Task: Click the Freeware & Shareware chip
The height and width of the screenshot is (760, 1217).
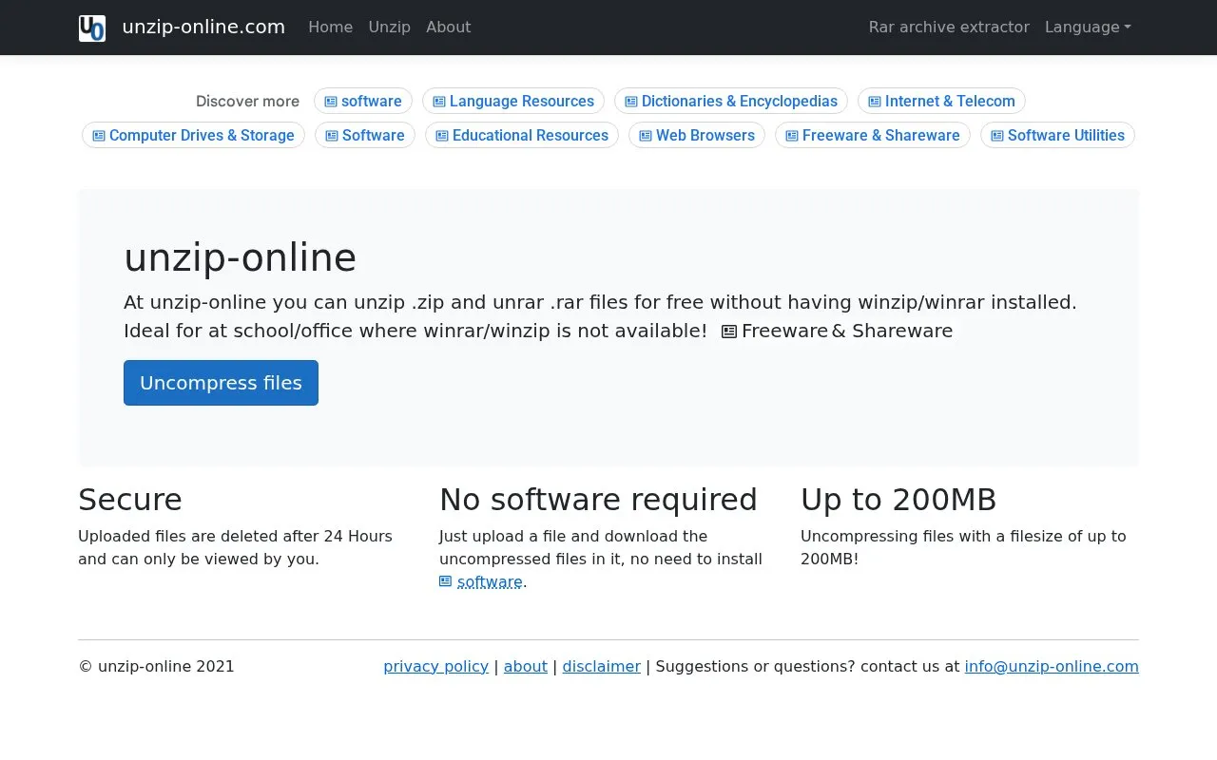Action: click(x=873, y=135)
